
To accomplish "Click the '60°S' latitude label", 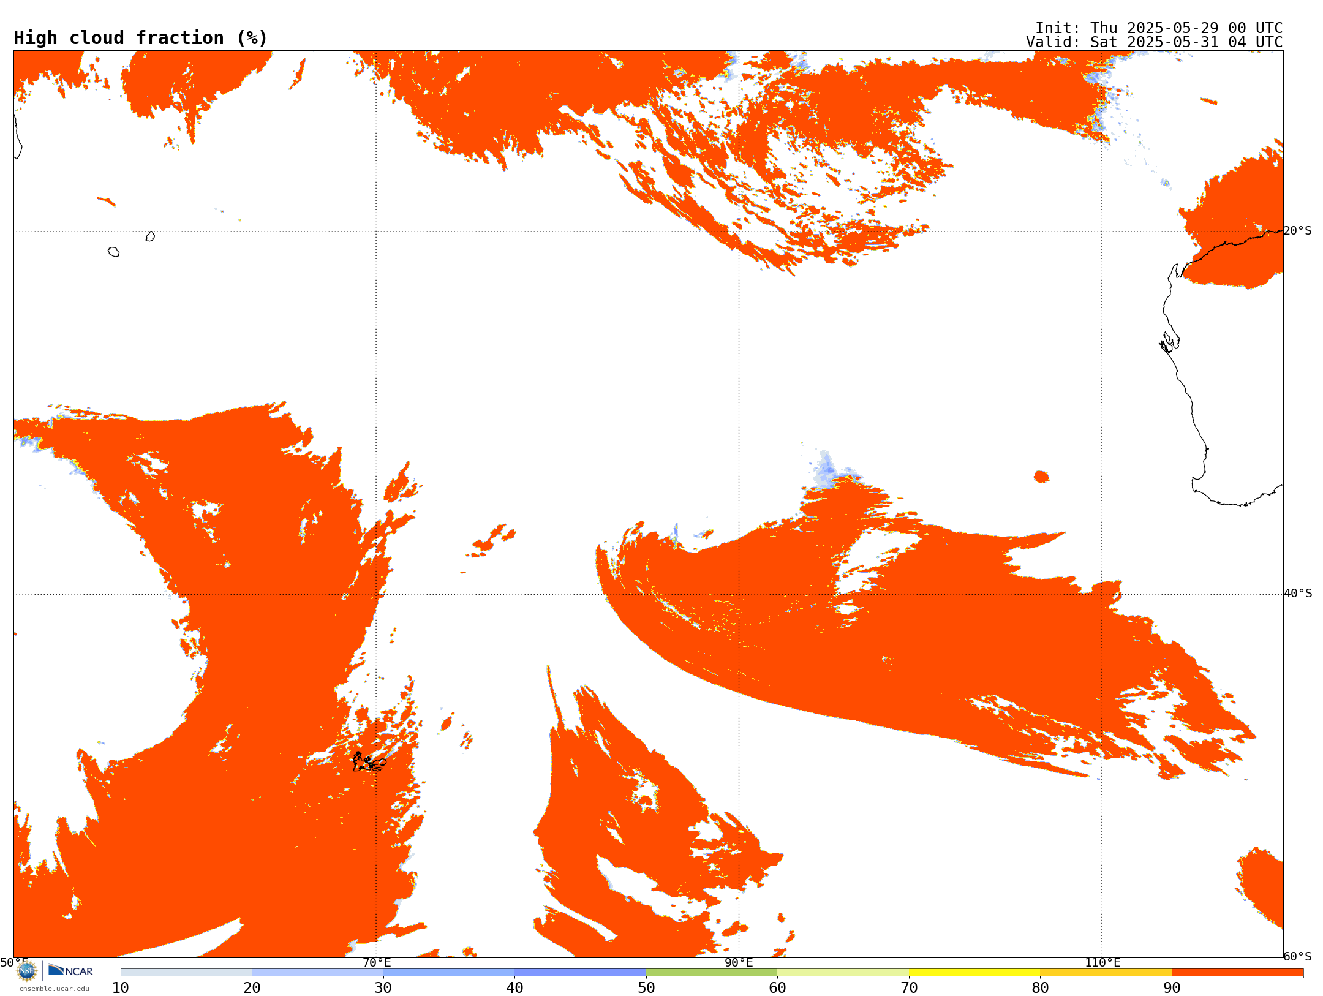I will tap(1298, 956).
